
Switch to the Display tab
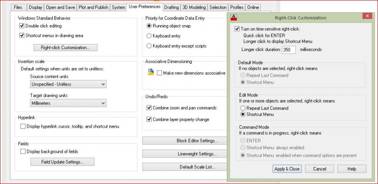tap(35, 7)
